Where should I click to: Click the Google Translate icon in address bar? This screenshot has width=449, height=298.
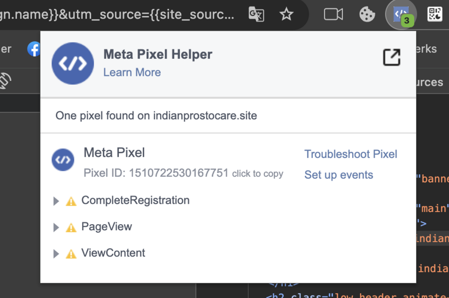tap(256, 14)
